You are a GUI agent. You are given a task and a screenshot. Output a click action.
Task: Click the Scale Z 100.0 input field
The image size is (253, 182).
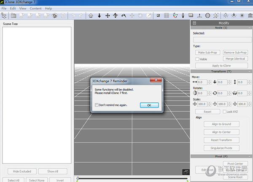click(x=242, y=104)
